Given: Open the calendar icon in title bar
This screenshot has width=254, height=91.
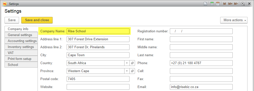Looking at the screenshot, I should click(x=218, y=4).
